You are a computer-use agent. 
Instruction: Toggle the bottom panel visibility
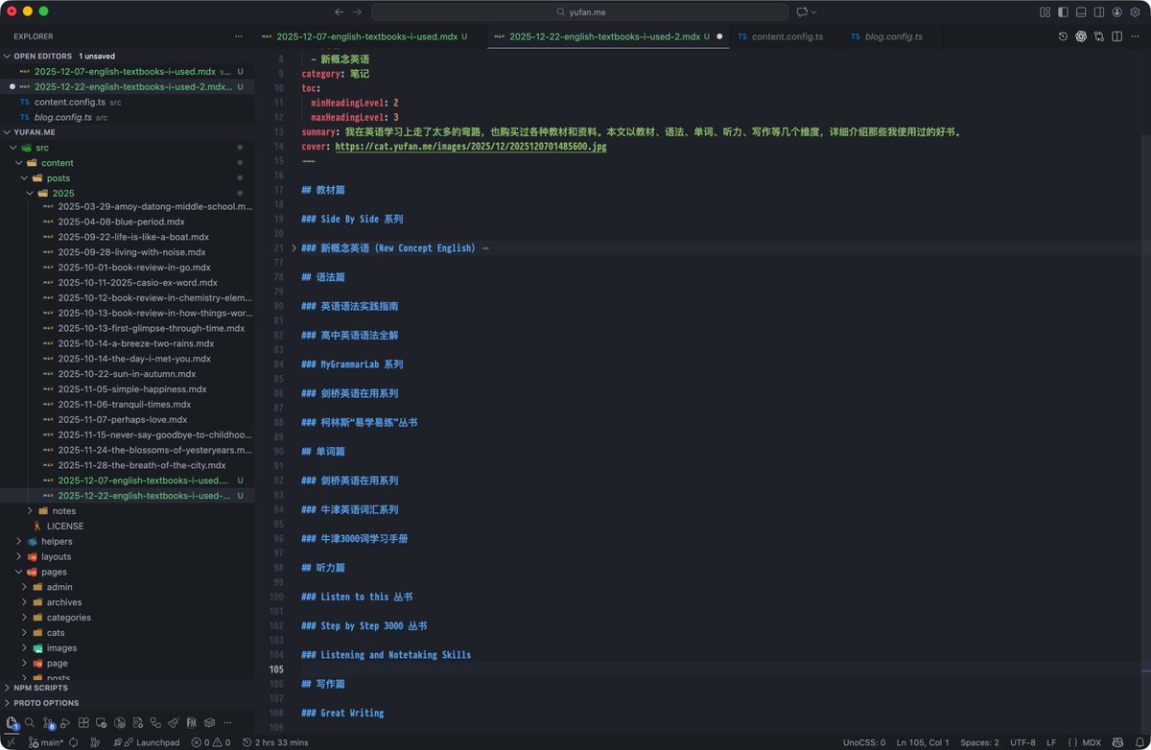[1081, 12]
